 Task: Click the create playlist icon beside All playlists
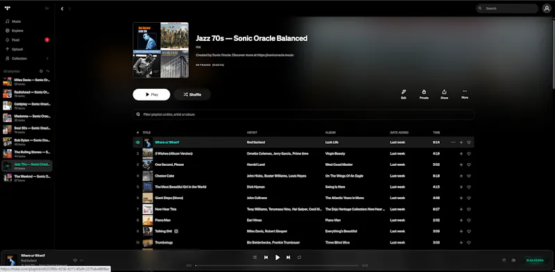(41, 71)
